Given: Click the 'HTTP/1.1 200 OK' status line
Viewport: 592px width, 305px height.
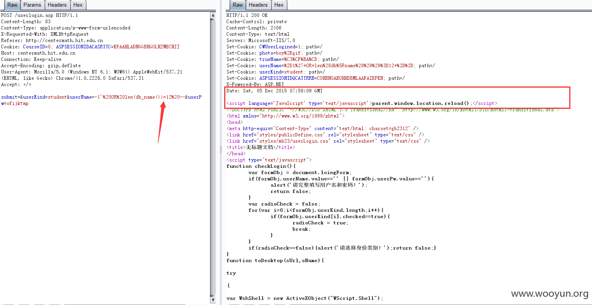Looking at the screenshot, I should tap(247, 15).
